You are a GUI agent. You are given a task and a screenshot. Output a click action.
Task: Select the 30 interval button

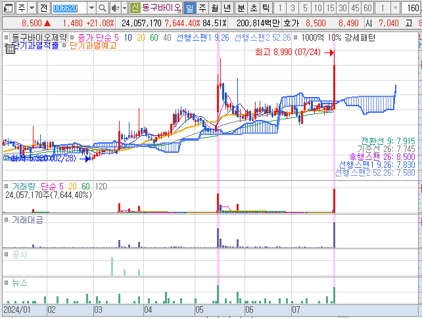(342, 8)
